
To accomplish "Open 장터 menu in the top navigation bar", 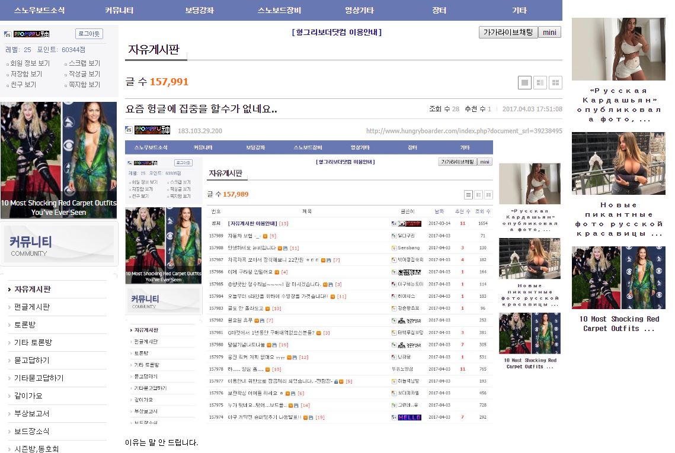I will [x=439, y=10].
